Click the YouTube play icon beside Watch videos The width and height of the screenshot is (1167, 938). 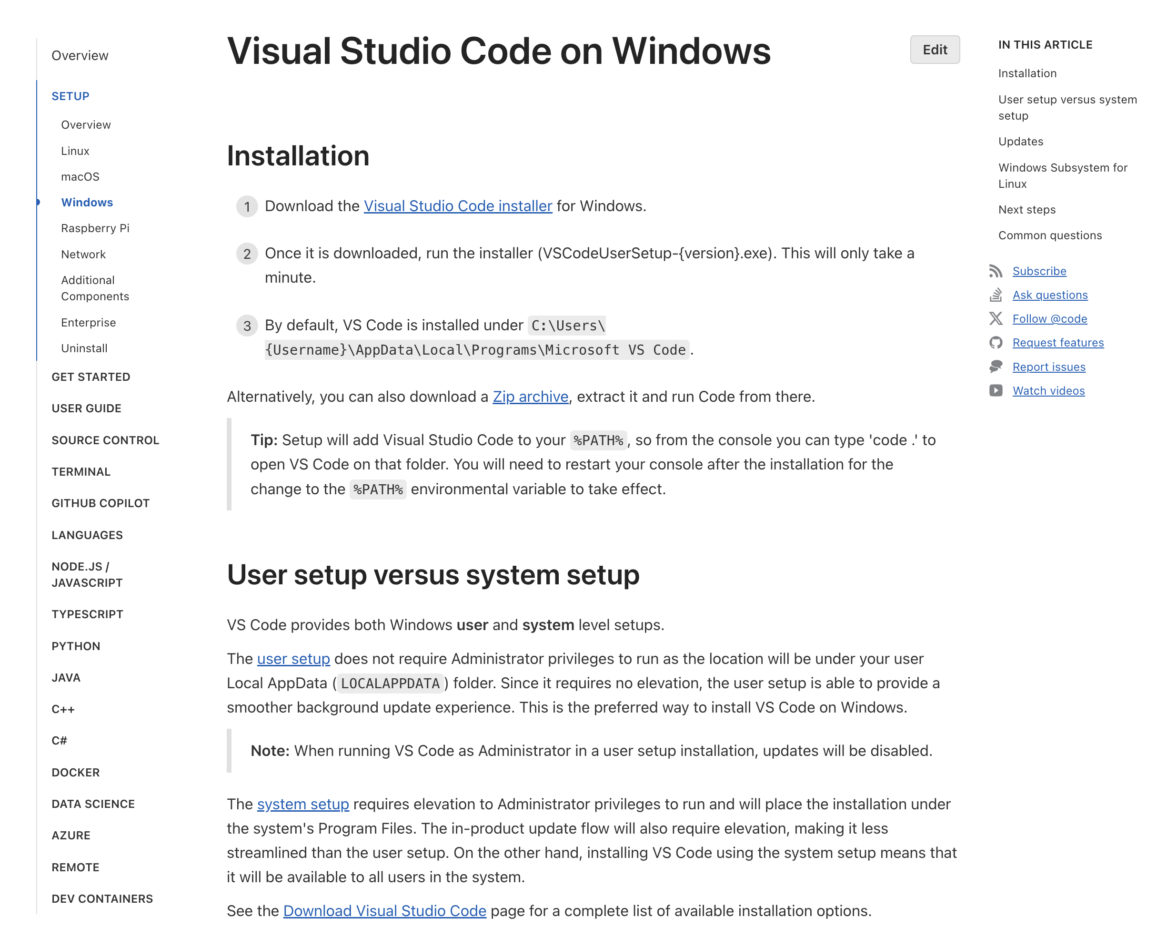point(996,390)
